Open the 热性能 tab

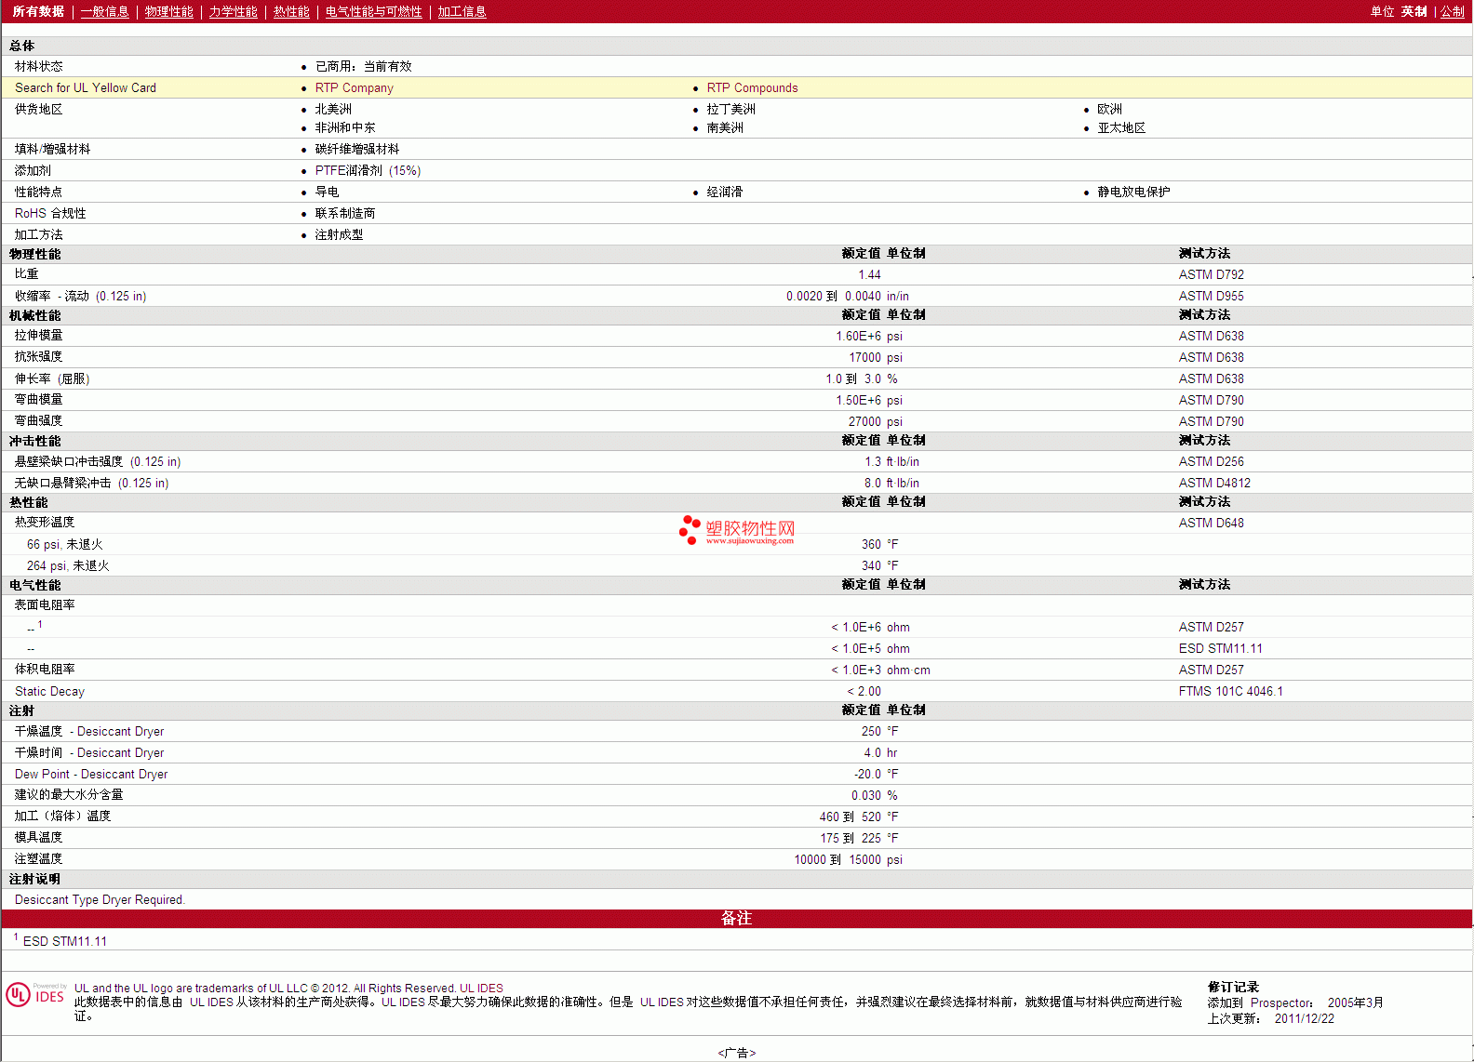pyautogui.click(x=291, y=11)
